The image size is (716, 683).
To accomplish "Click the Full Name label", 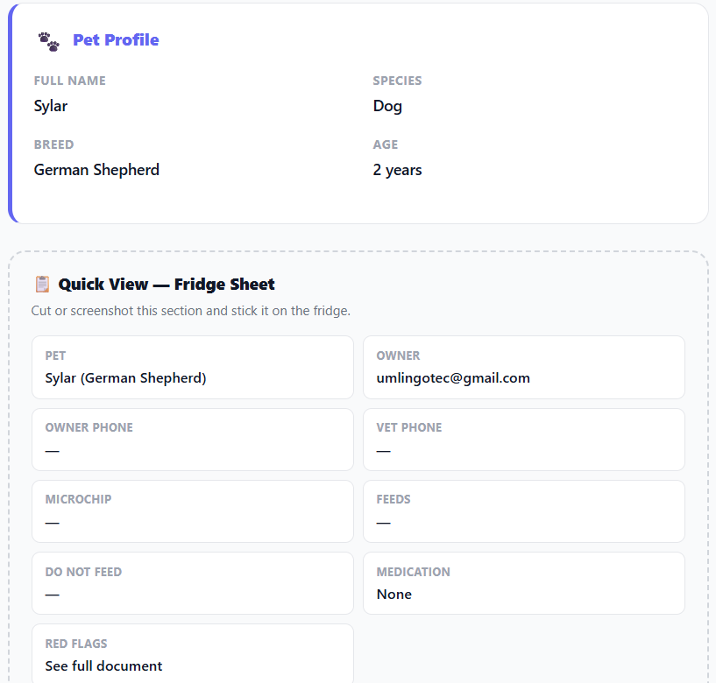I will [70, 81].
